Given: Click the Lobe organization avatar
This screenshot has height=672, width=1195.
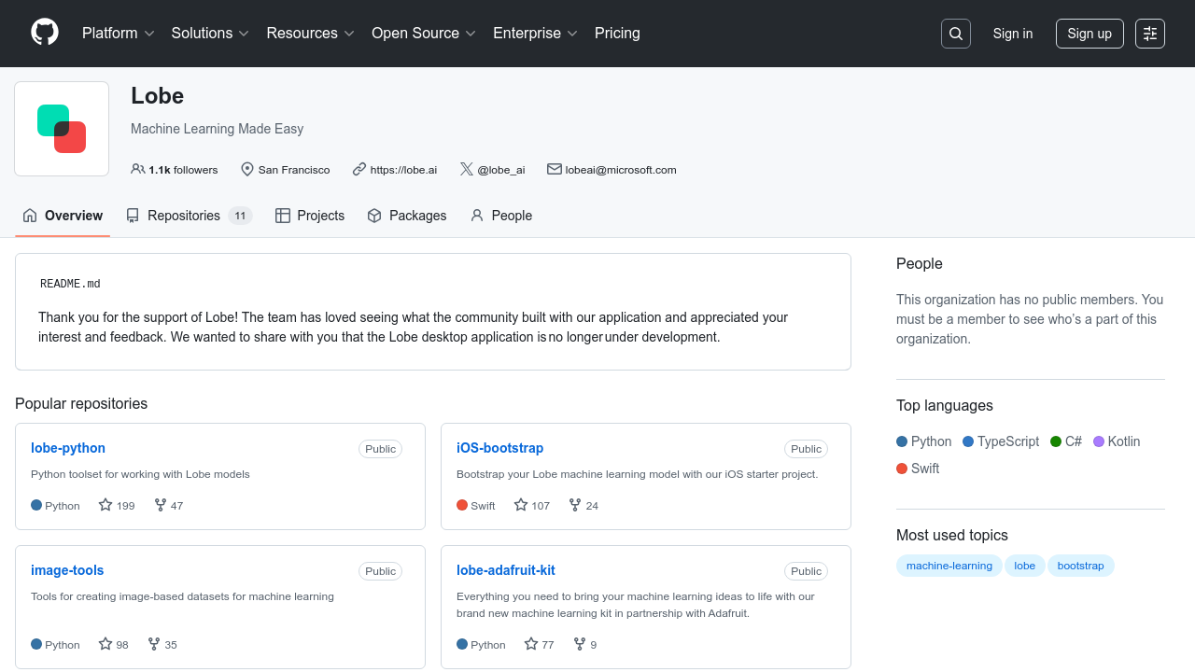Looking at the screenshot, I should 62,129.
